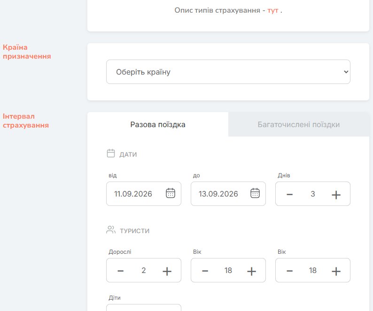This screenshot has height=311, width=373.
Task: Click the calendar icon beside 'ДАТИ' heading
Action: 111,153
